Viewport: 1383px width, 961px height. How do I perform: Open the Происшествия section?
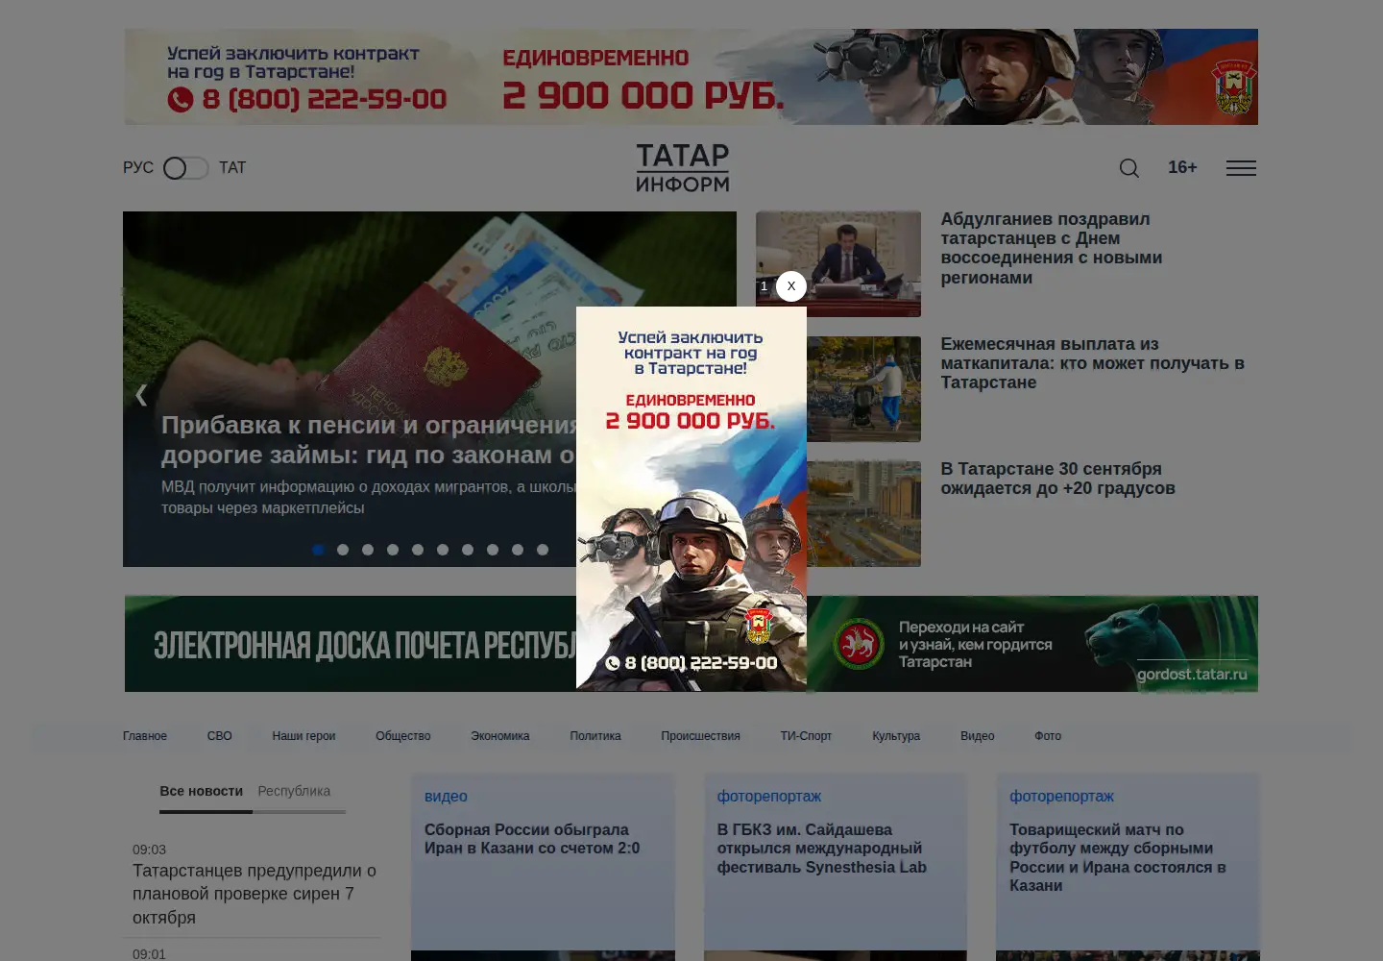point(700,736)
